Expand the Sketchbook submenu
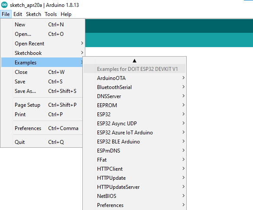This screenshot has height=210, width=253. tap(43, 53)
